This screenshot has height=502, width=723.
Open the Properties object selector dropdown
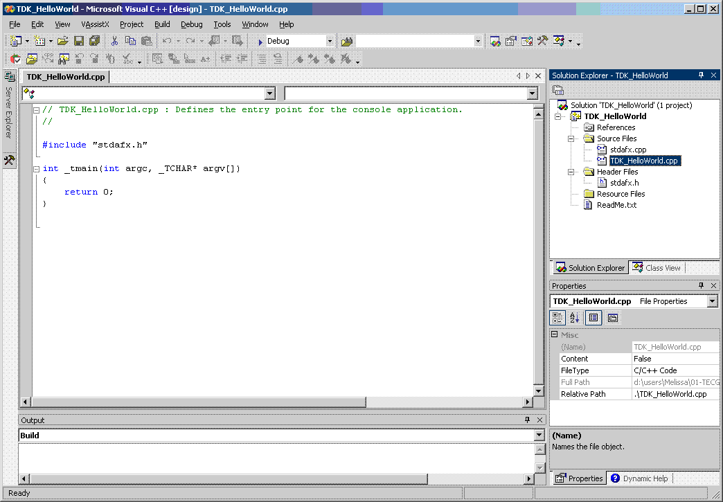pos(713,301)
